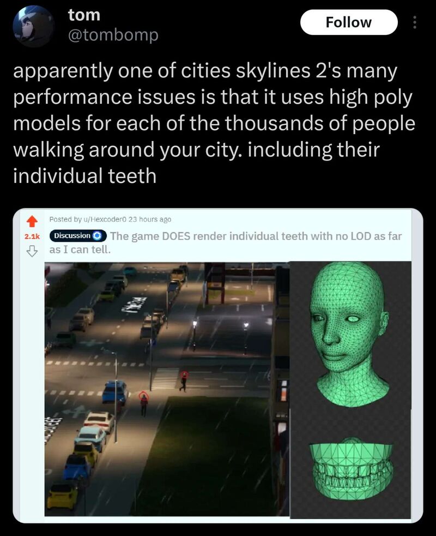
Task: Click the Reddit post title text
Action: coord(225,243)
